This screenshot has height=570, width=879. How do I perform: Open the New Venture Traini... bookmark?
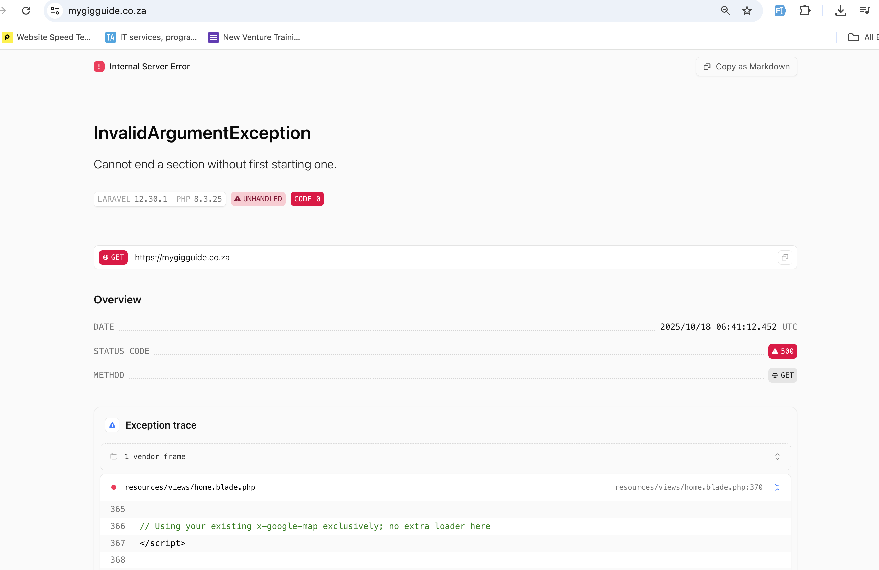(255, 37)
